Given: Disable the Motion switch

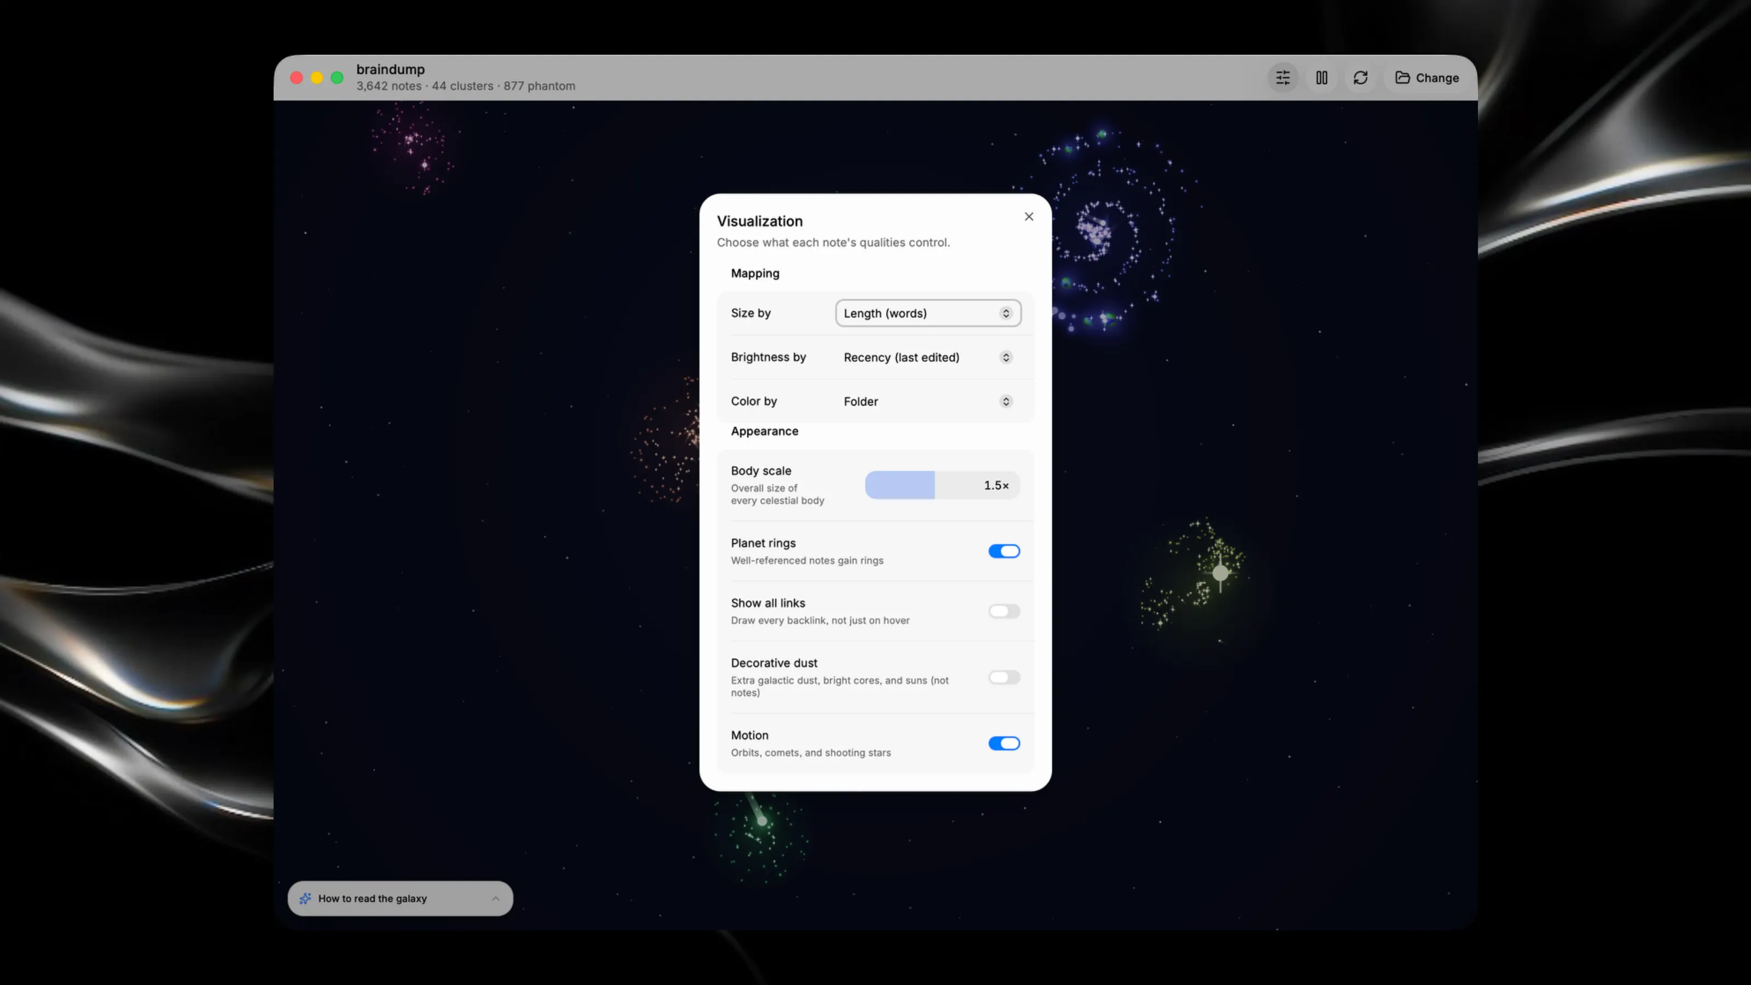Looking at the screenshot, I should 1004,743.
